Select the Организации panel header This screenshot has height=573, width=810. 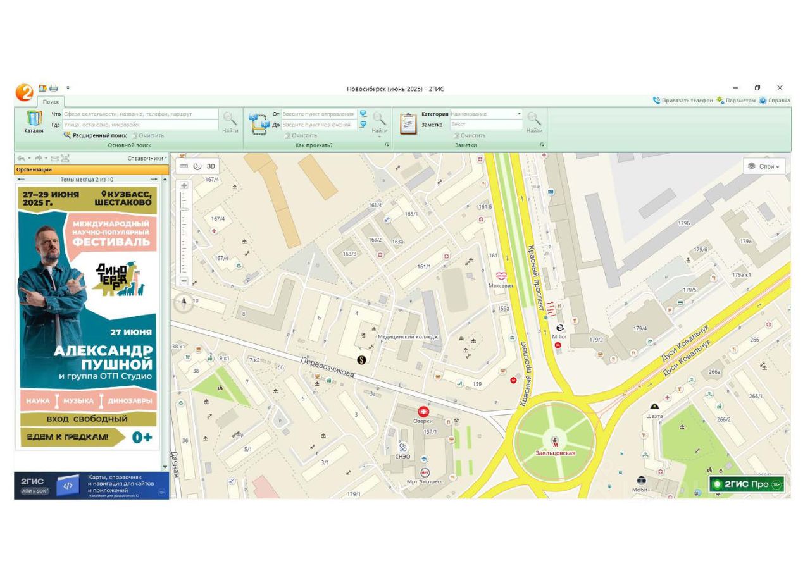(91, 169)
